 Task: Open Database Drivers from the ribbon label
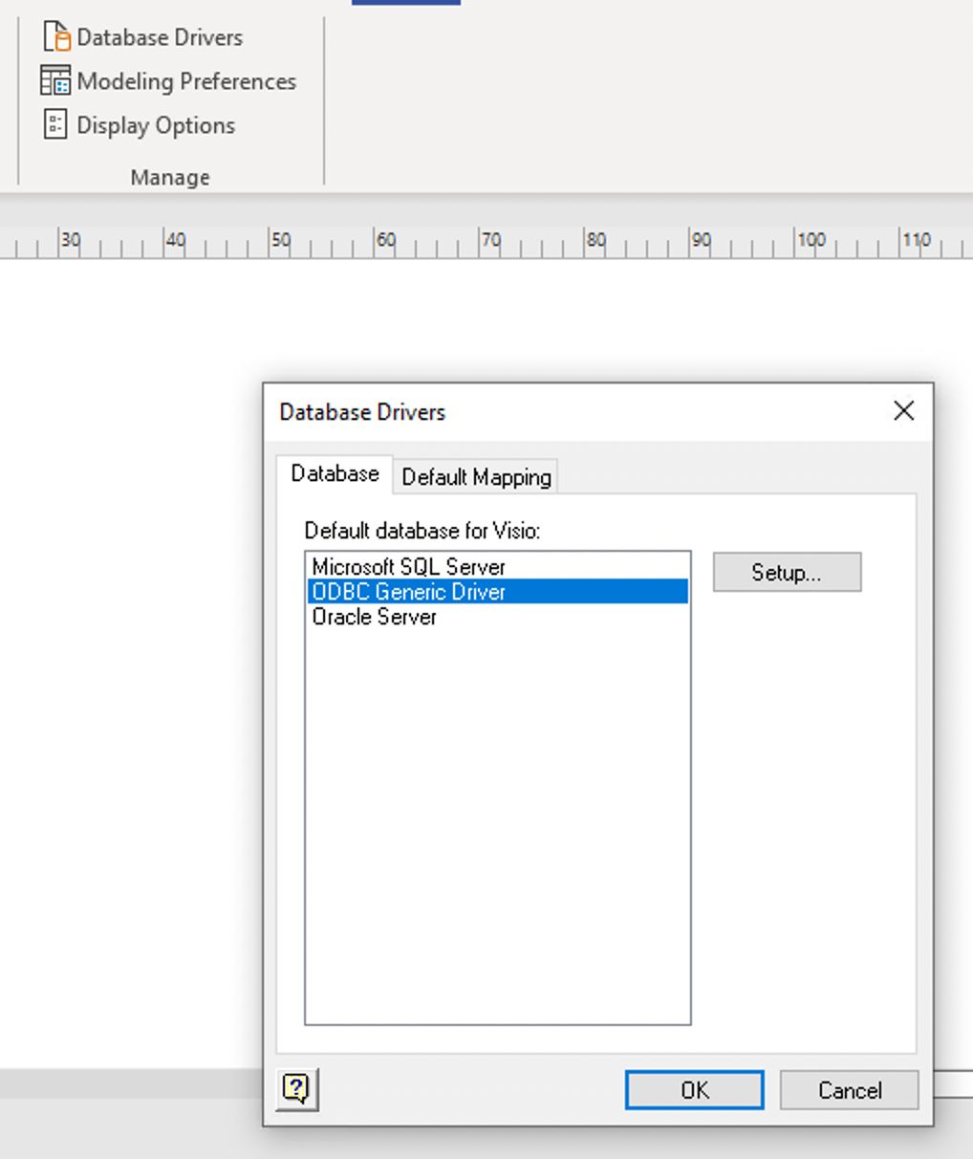(160, 37)
